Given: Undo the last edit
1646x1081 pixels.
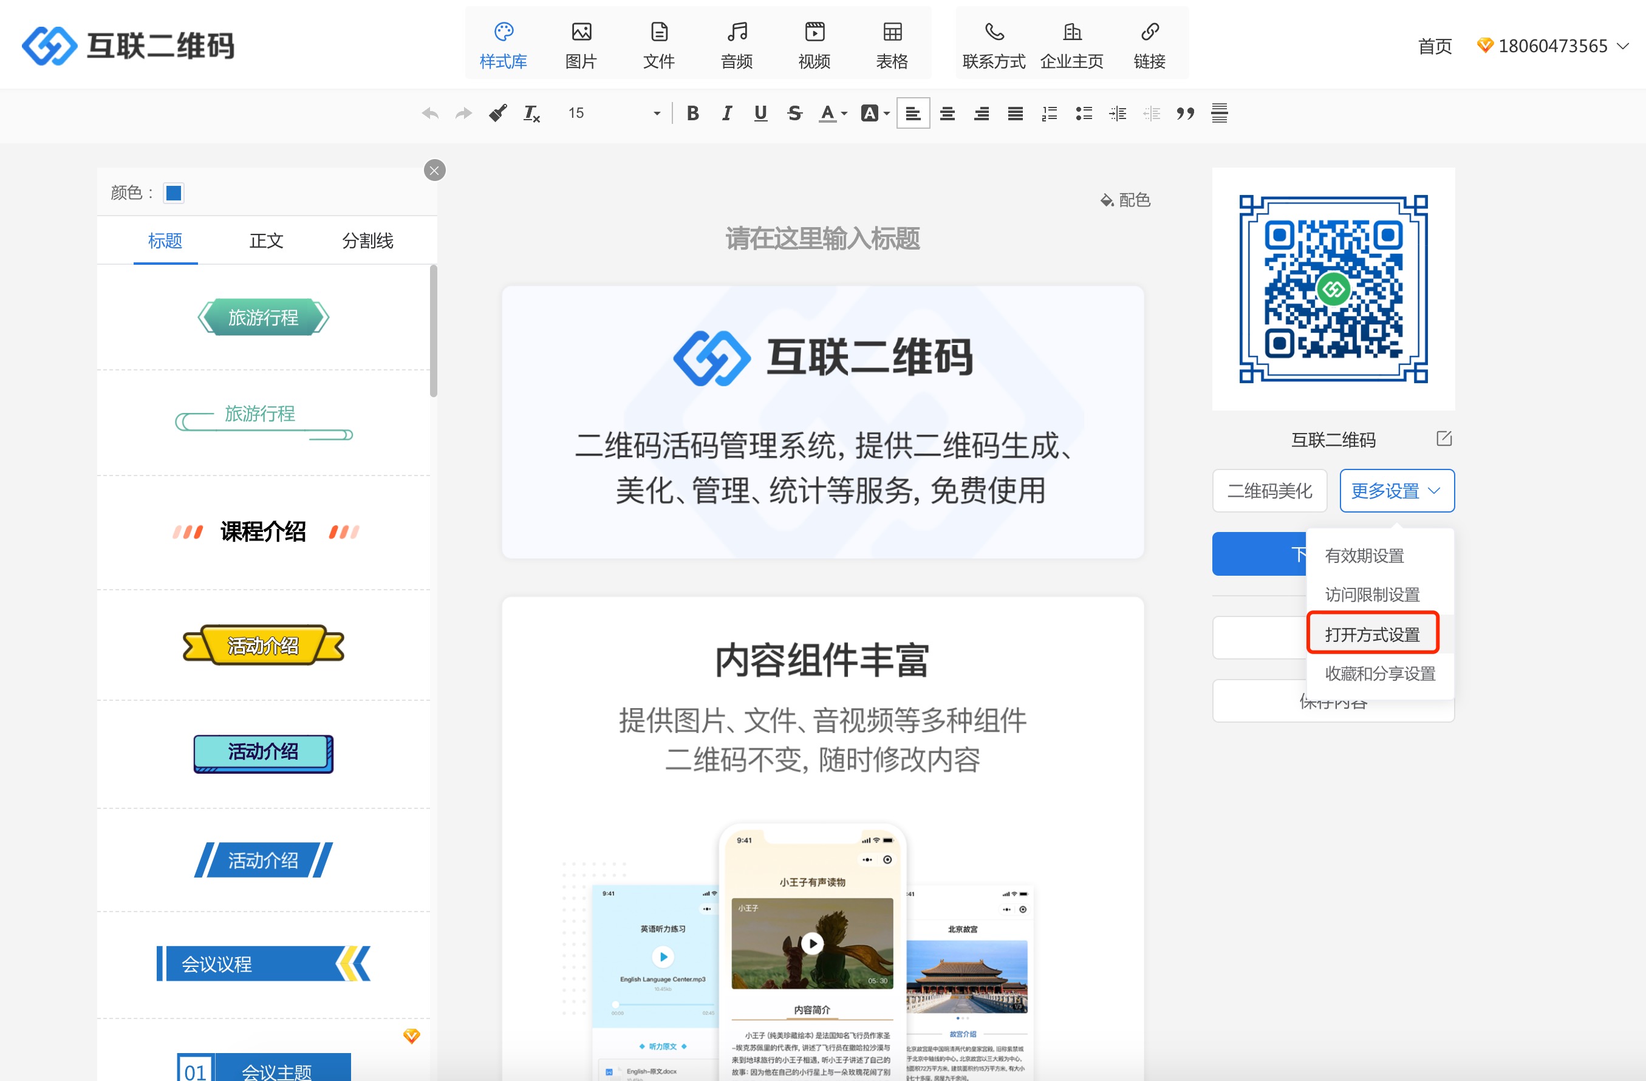Looking at the screenshot, I should (x=430, y=114).
